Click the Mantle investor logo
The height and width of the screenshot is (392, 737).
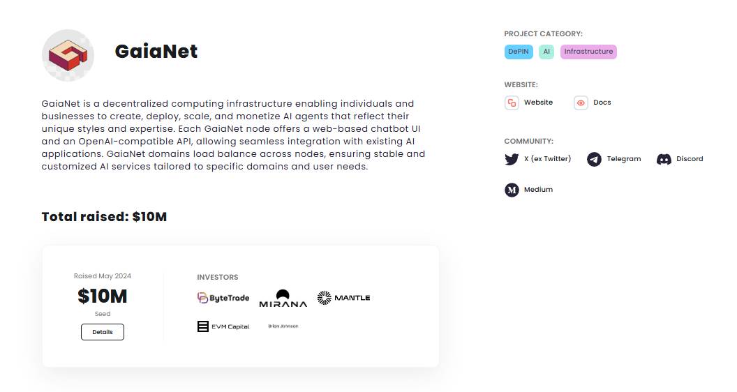click(343, 298)
